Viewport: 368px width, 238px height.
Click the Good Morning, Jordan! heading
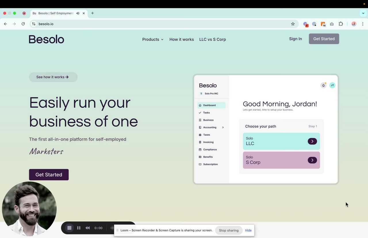(x=280, y=104)
